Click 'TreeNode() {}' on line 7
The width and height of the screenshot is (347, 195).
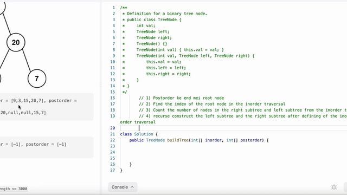point(152,44)
